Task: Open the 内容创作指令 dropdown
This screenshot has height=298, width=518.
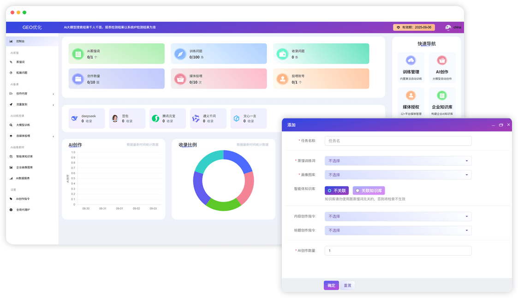Action: pyautogui.click(x=398, y=216)
